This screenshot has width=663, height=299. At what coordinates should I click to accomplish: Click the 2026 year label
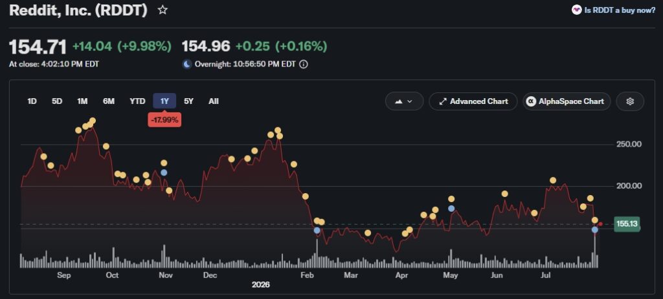(x=260, y=285)
